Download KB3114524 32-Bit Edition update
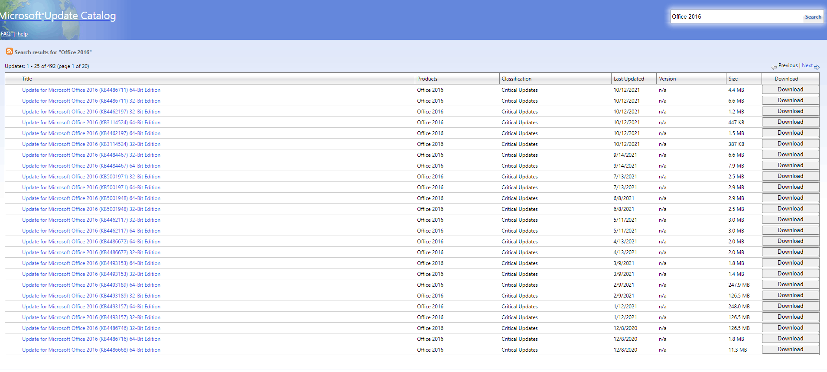Screen dimensions: 827x372 tap(791, 144)
